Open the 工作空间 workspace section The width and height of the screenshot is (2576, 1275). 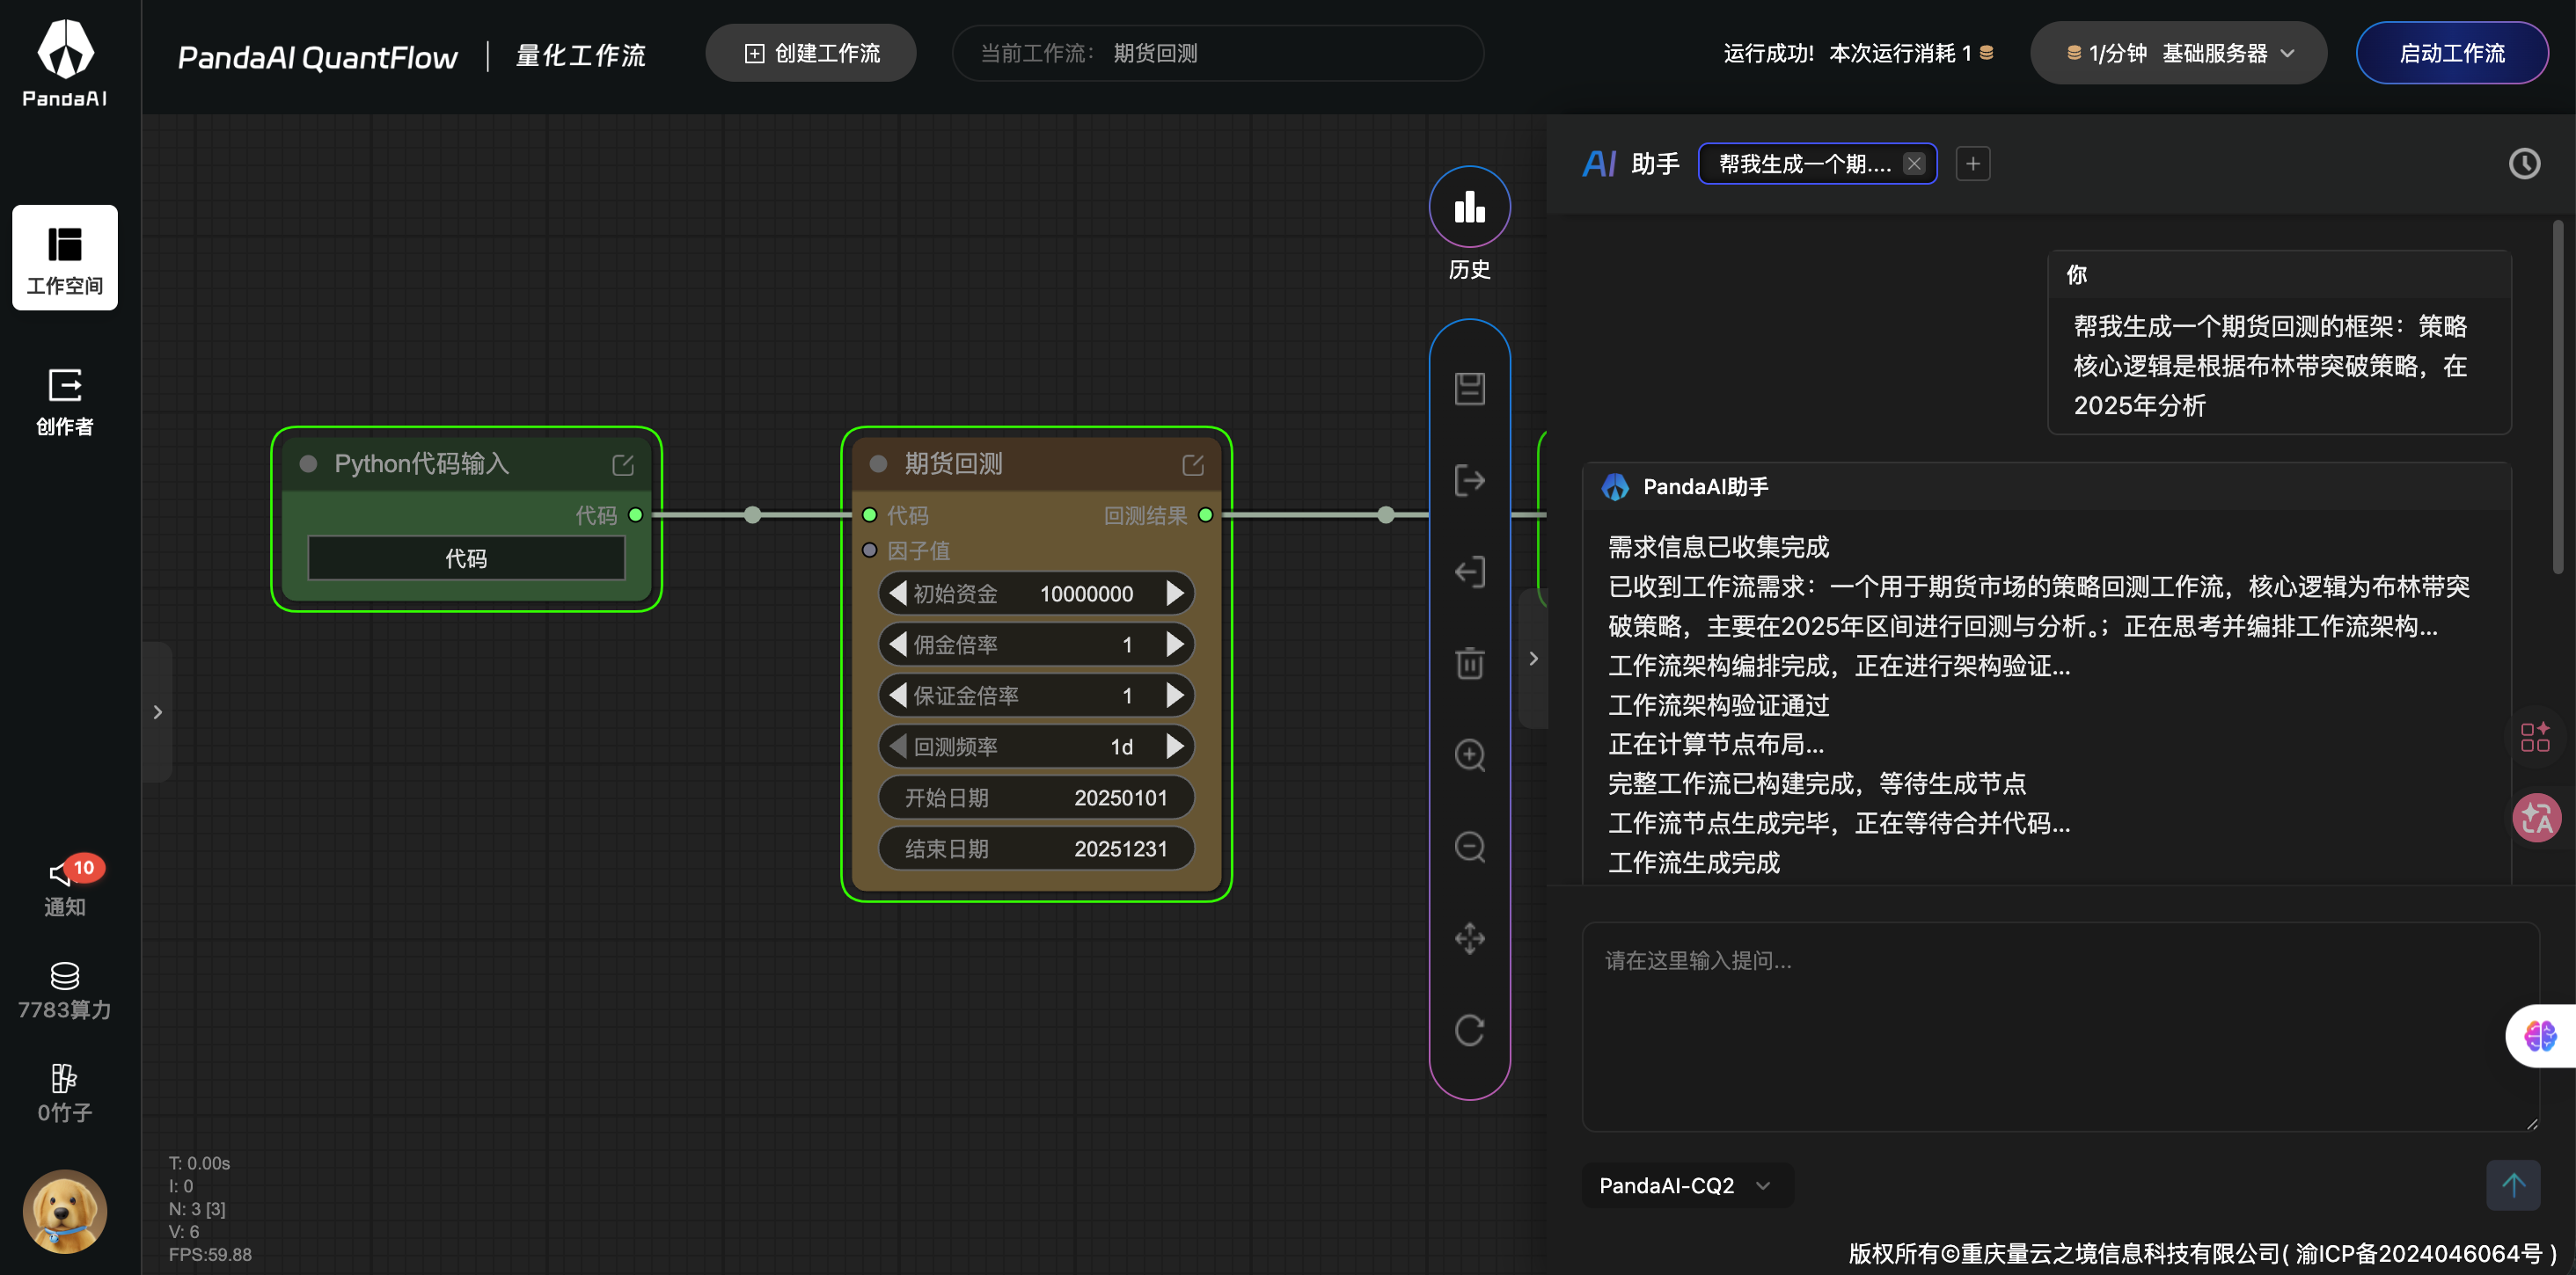(x=65, y=258)
